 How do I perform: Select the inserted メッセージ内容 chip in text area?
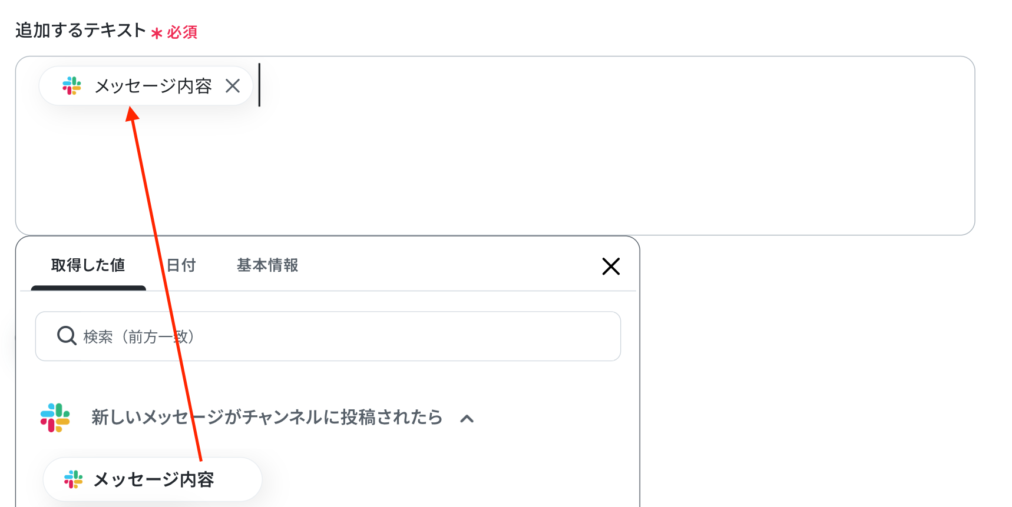146,86
